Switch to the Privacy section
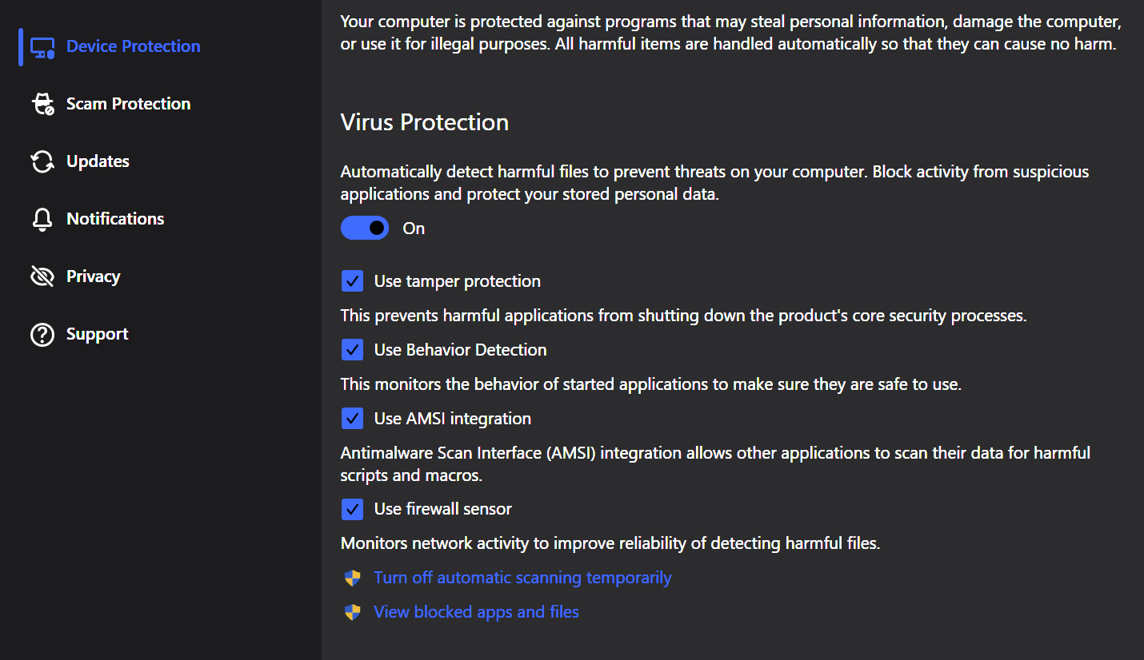This screenshot has height=660, width=1144. pyautogui.click(x=93, y=276)
